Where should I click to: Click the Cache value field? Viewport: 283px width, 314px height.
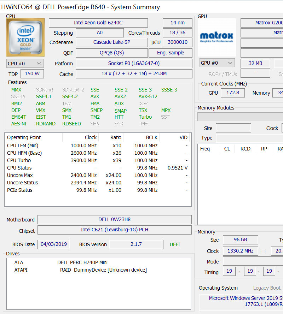(134, 74)
